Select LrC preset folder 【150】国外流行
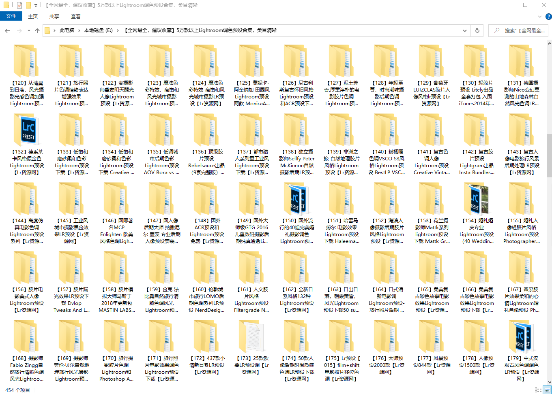The image size is (552, 394). pos(297,213)
